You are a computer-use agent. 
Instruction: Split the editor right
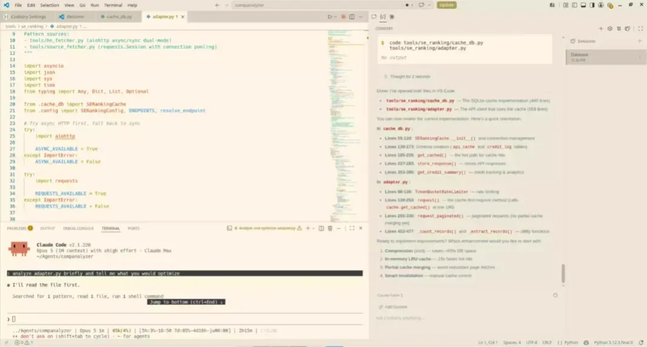352,17
